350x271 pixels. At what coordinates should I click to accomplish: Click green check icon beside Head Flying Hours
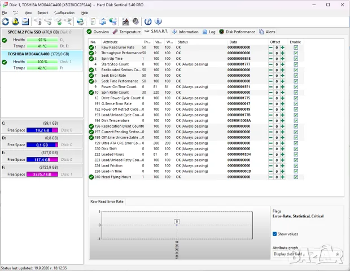pos(91,177)
